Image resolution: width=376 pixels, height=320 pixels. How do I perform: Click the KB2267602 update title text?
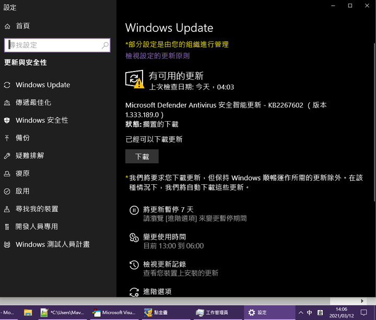(x=226, y=110)
